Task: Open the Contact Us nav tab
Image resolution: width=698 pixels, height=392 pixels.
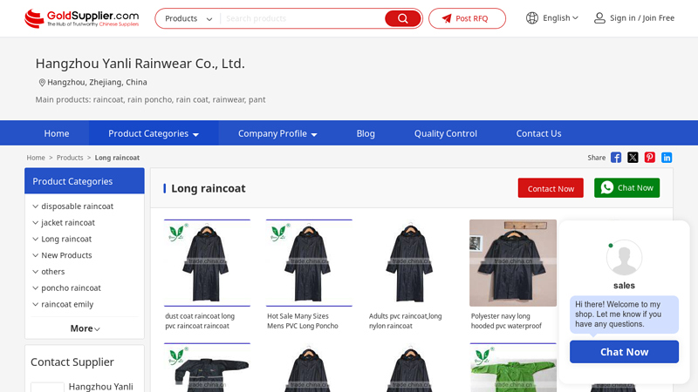Action: pos(538,133)
